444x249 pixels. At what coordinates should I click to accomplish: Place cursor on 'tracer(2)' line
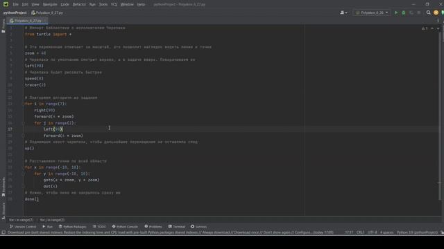click(x=35, y=85)
